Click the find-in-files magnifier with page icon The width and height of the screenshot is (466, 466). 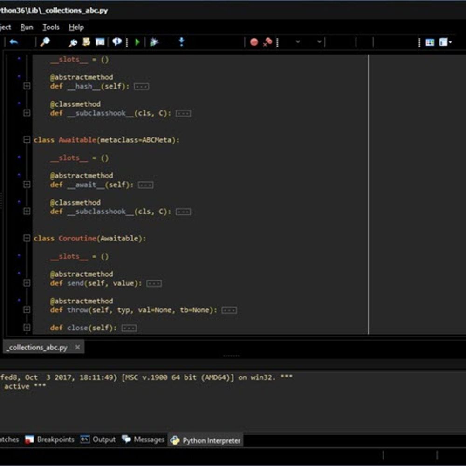tap(73, 42)
